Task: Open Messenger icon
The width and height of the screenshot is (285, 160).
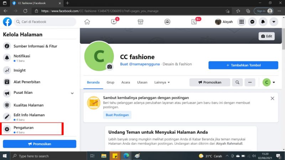Action: pos(252,22)
